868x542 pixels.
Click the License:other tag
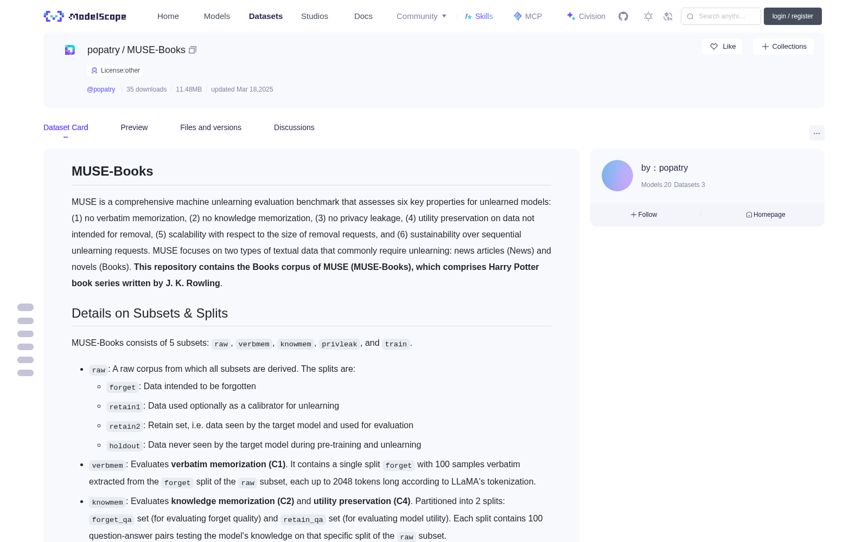pyautogui.click(x=115, y=70)
